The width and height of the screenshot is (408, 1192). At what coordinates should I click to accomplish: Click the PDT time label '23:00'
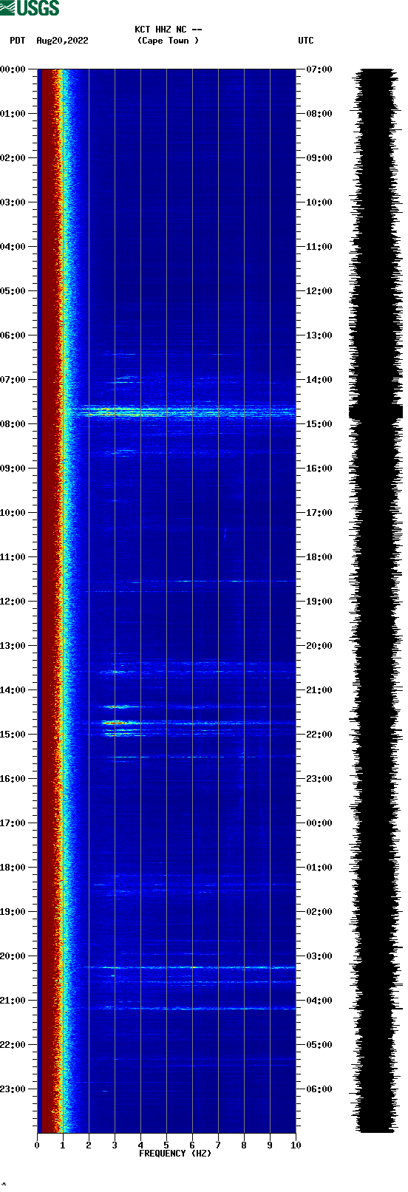pos(13,1089)
